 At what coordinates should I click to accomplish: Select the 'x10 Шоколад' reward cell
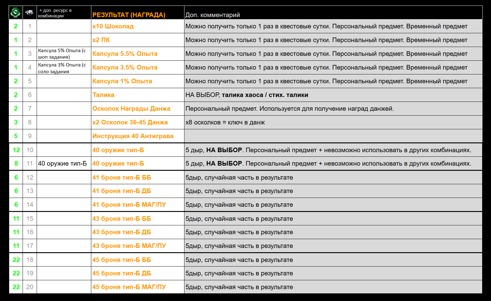(x=113, y=26)
